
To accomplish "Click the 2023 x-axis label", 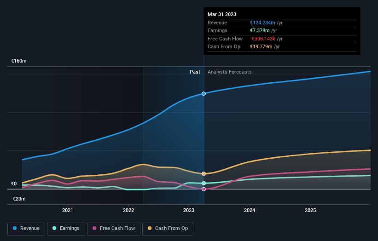I will point(189,210).
